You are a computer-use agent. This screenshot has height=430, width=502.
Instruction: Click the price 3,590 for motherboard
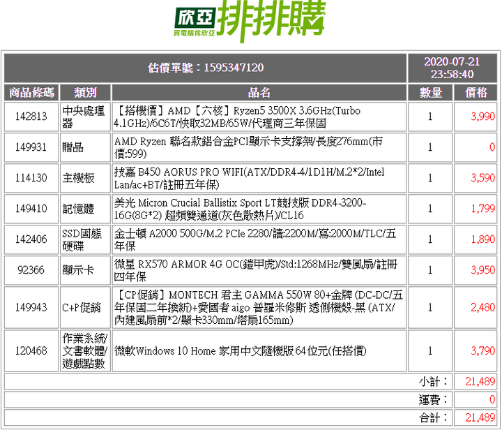(x=482, y=178)
